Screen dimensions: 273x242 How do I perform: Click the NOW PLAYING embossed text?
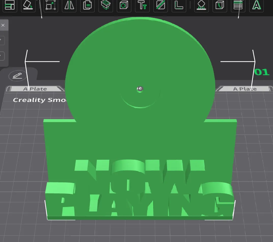tap(139, 188)
